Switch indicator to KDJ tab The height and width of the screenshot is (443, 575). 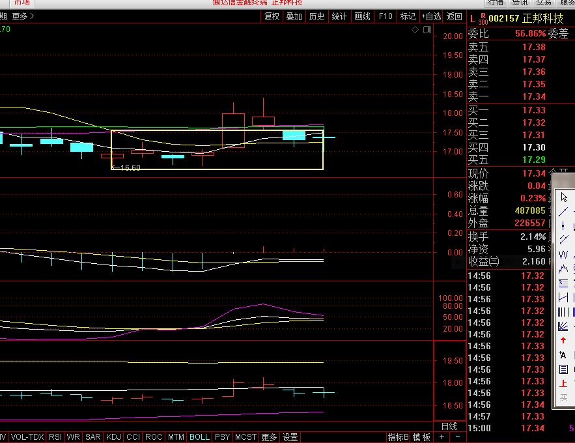[x=114, y=437]
